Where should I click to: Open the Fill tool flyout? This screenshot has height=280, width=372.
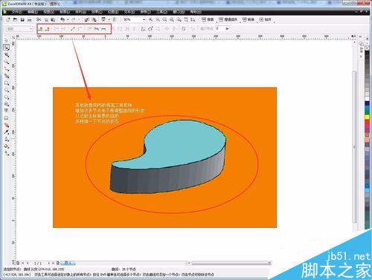point(7,146)
